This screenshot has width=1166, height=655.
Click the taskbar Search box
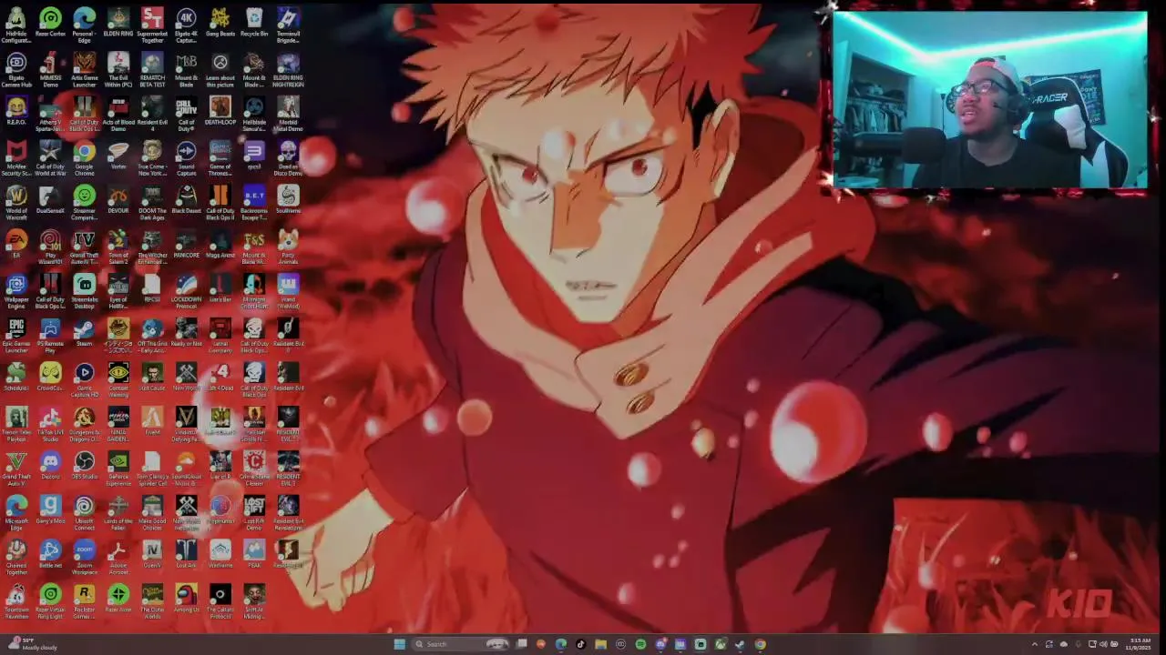click(460, 644)
